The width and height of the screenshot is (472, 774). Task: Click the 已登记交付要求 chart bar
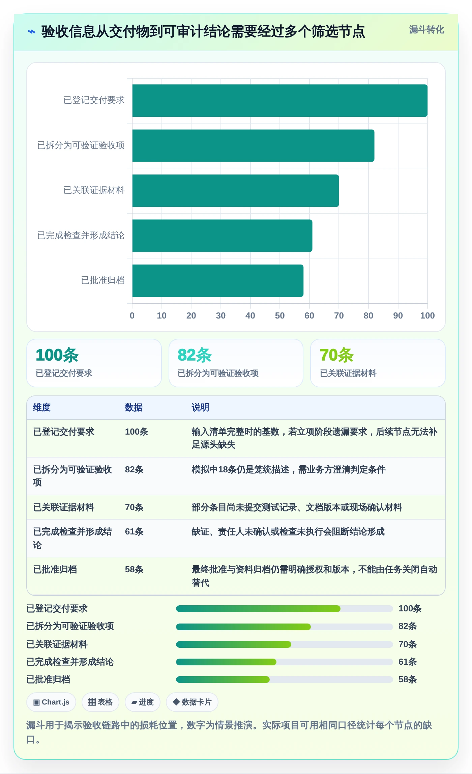tap(280, 101)
